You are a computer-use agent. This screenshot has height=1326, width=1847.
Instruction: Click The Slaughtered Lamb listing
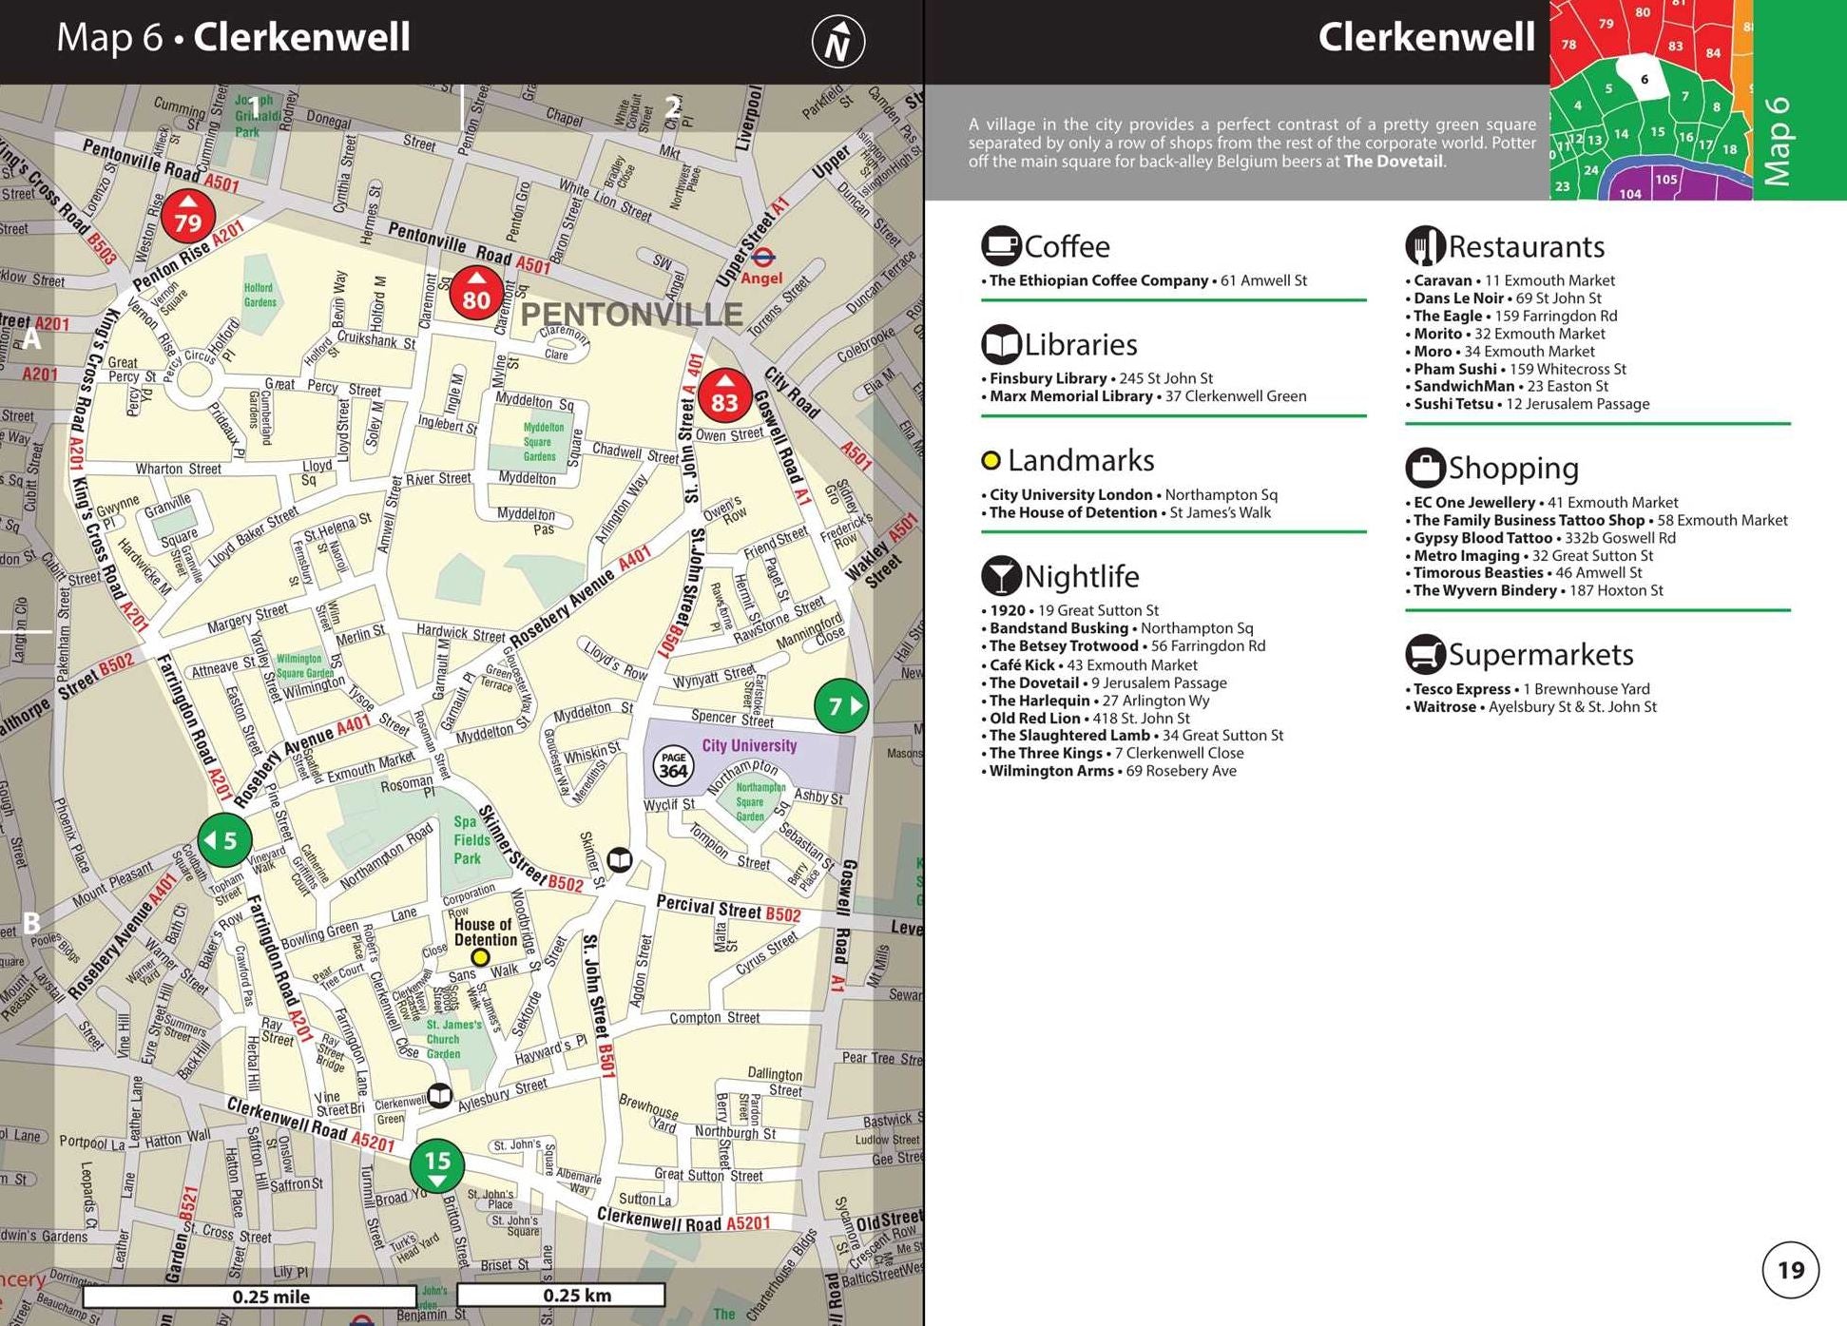[x=1132, y=736]
